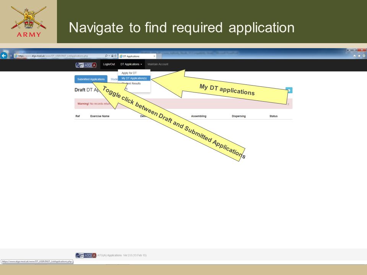Screen dimensions: 367x275
Task: Select My DT Application(s) menu entry
Action: (134, 78)
